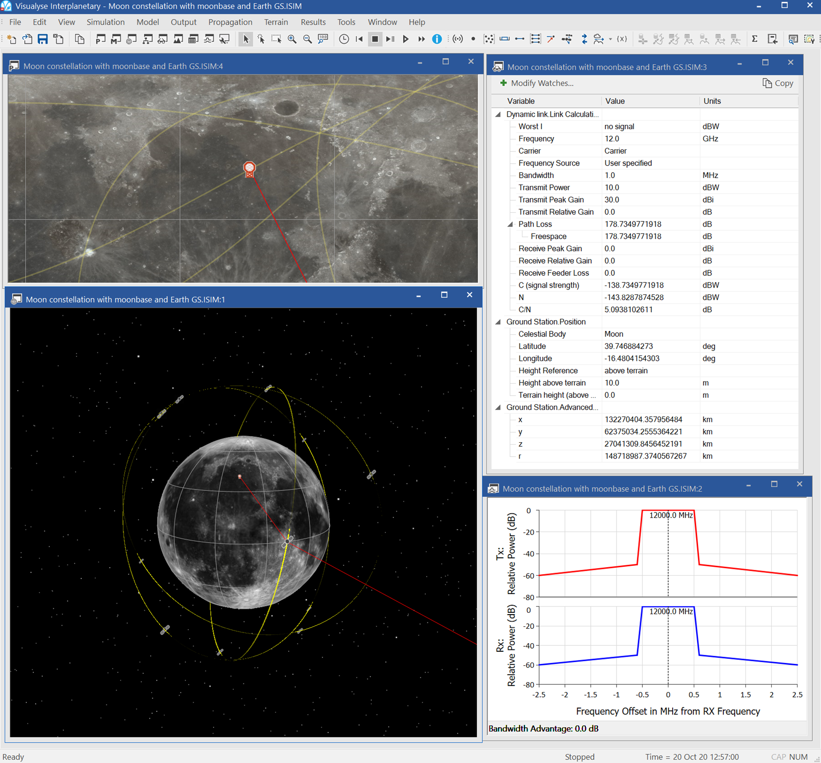This screenshot has height=763, width=821.
Task: Collapse the Path Loss tree node
Action: pos(510,224)
